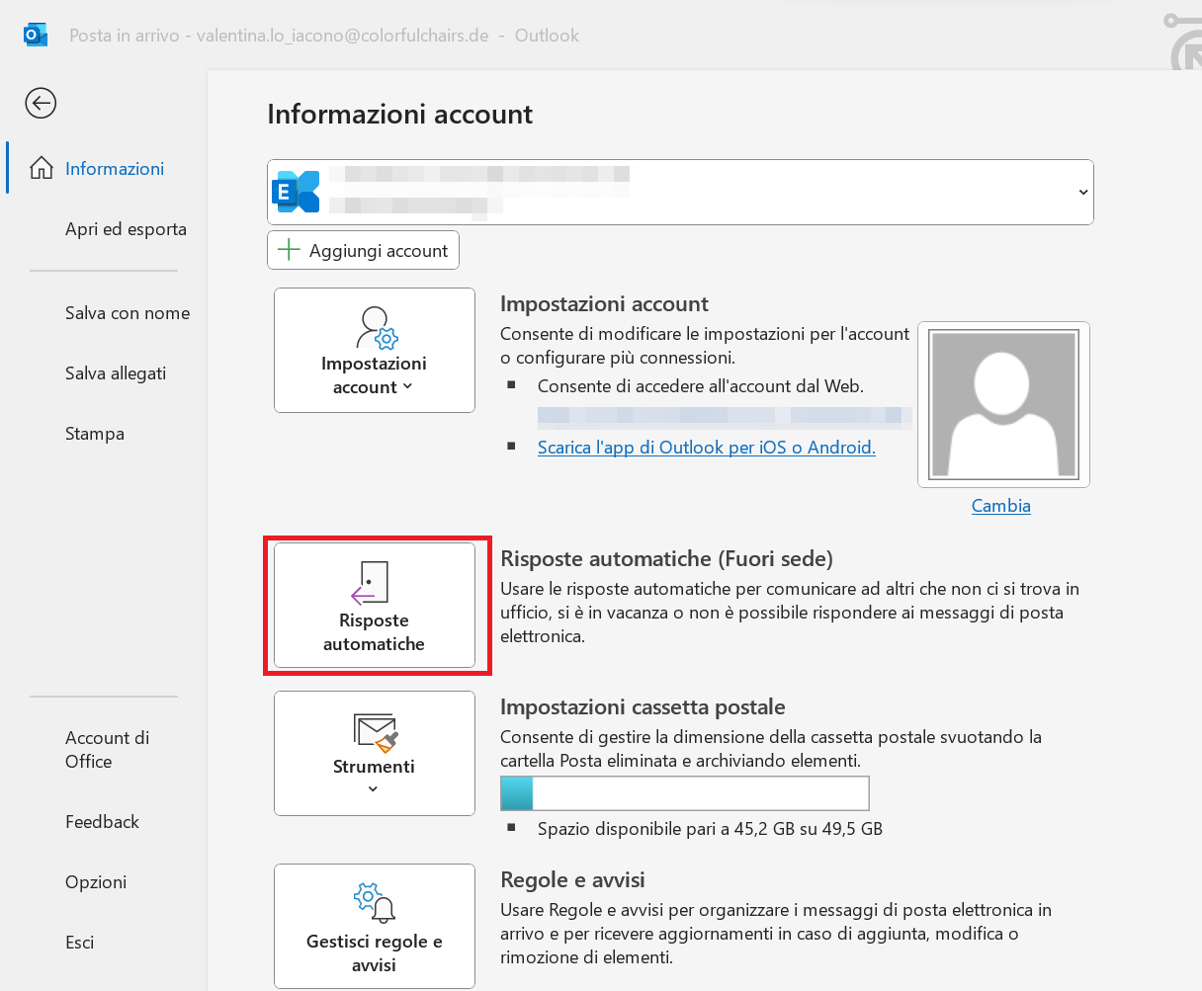
Task: Click the door icon of Risposte automatiche
Action: pyautogui.click(x=372, y=583)
